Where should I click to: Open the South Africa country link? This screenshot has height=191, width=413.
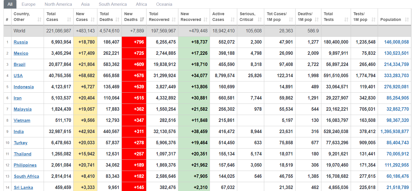click(x=26, y=176)
